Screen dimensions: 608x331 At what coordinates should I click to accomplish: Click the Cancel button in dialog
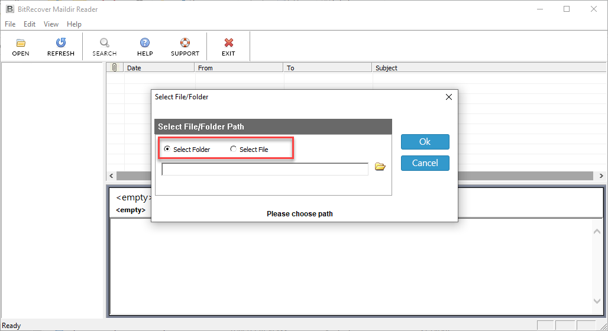pos(425,163)
